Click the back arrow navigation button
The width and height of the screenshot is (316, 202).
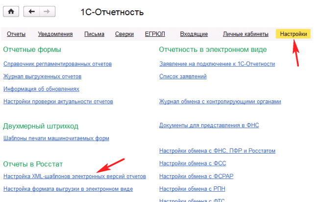tap(32, 11)
